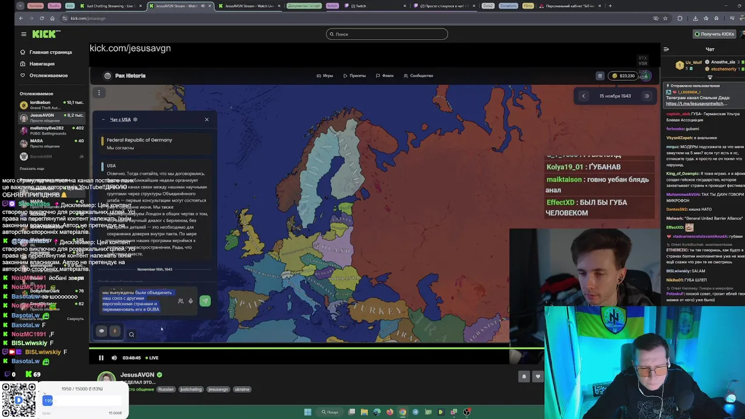Click the magnifier search icon on the map
Image resolution: width=745 pixels, height=419 pixels.
(132, 334)
